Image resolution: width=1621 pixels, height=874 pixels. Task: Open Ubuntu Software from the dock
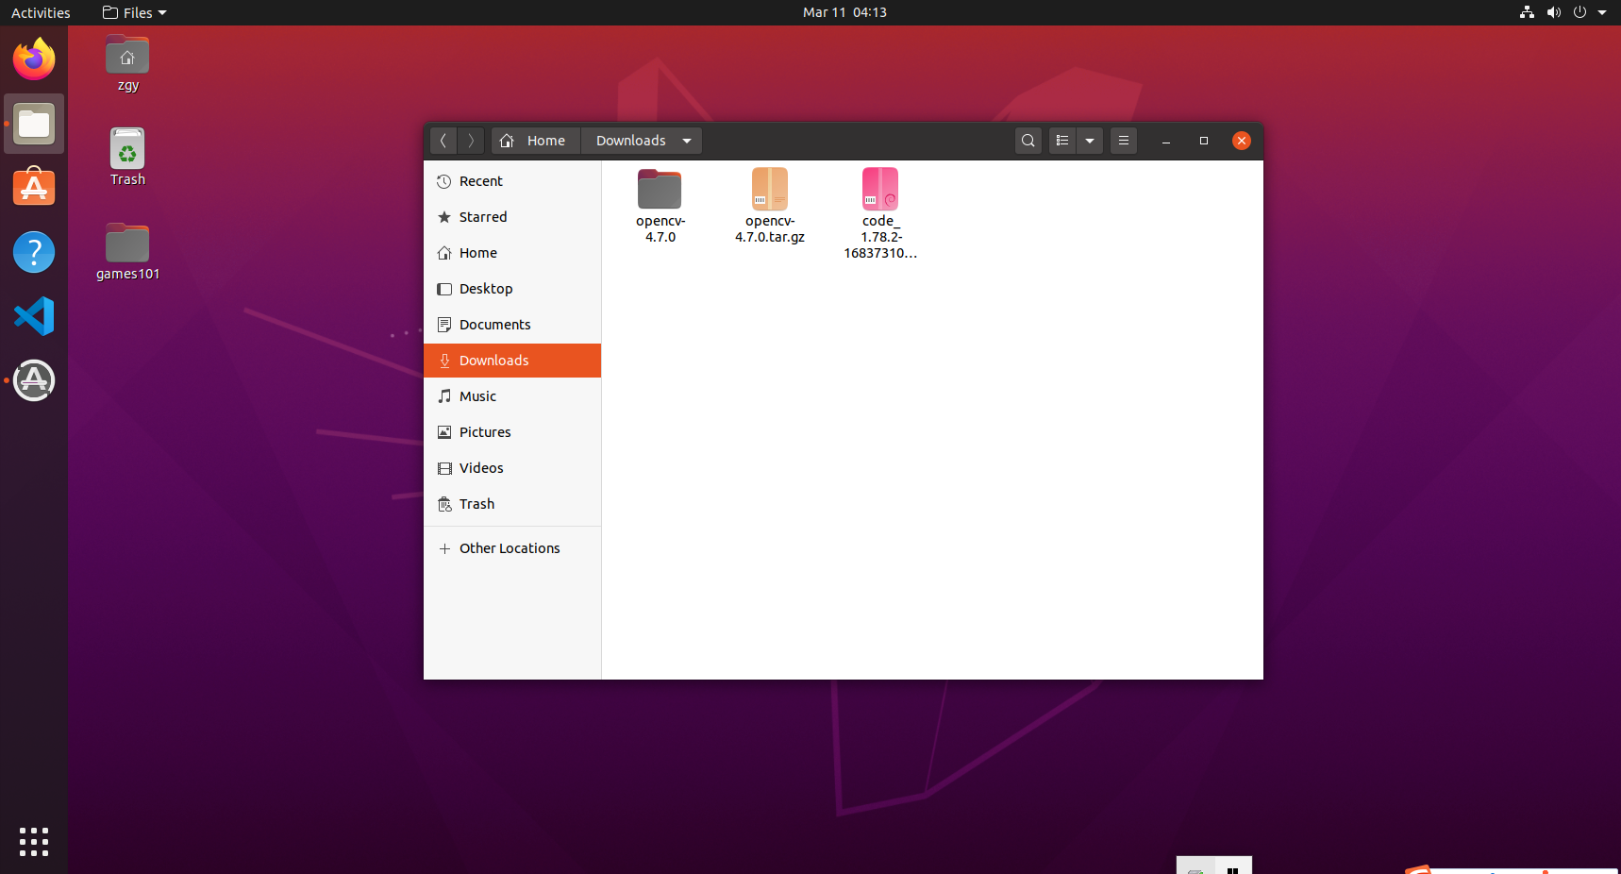tap(34, 188)
